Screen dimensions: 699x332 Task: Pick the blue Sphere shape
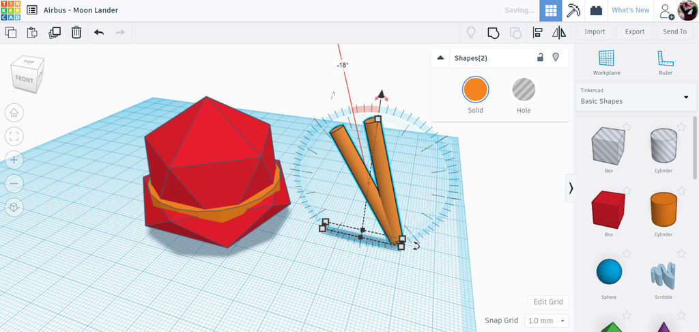point(608,272)
